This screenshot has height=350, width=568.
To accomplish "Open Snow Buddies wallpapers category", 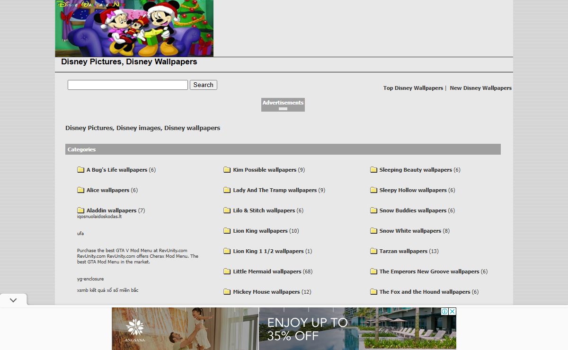I will 413,210.
